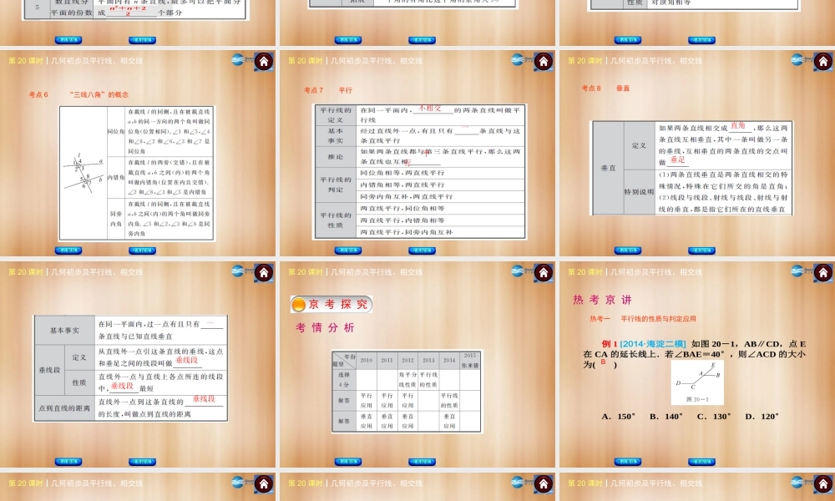
Task: Click the 平行线的性质 row header
Action: pyautogui.click(x=336, y=220)
